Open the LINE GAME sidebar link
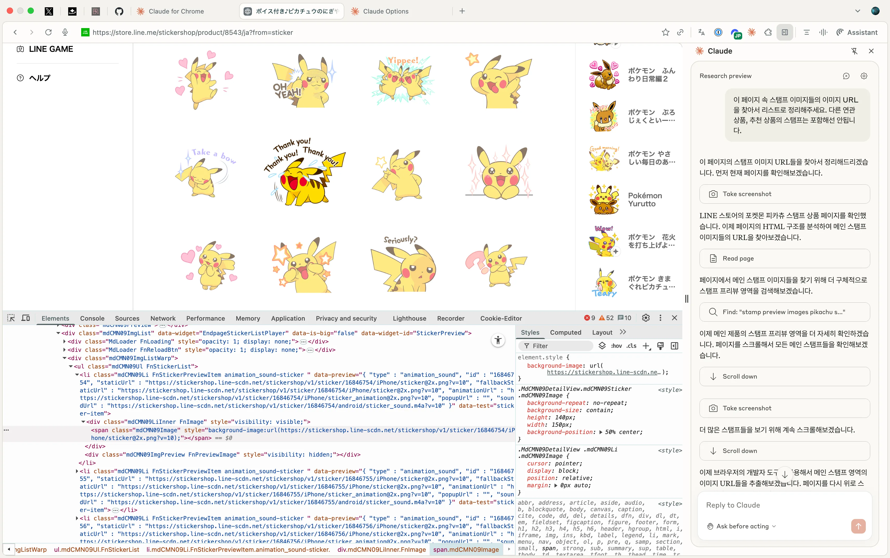 coord(45,49)
